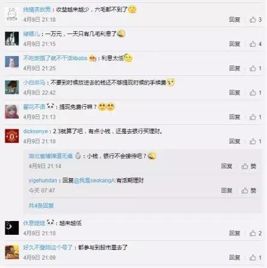Click thumbs-up on dicksonye's comment

click(256, 142)
